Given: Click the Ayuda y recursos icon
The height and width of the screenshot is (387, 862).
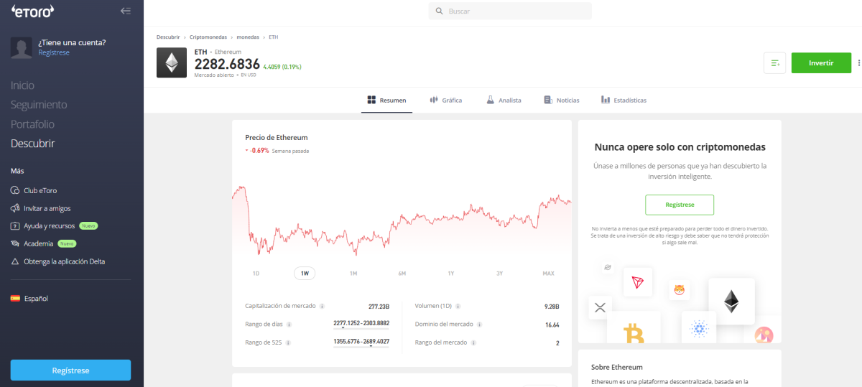Looking at the screenshot, I should [x=16, y=225].
